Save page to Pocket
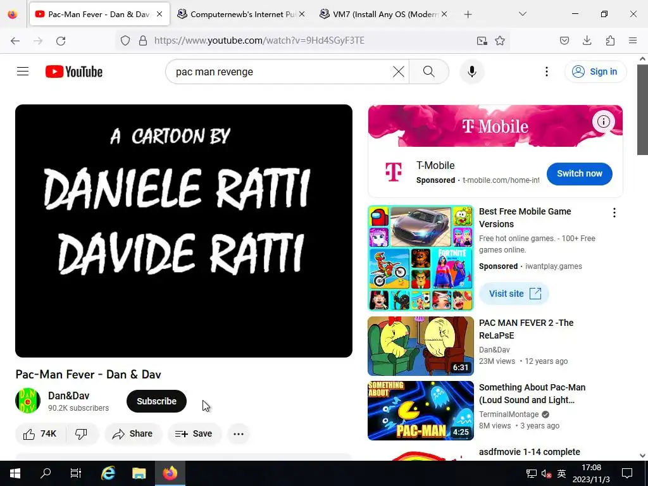The width and height of the screenshot is (648, 486). pos(564,40)
